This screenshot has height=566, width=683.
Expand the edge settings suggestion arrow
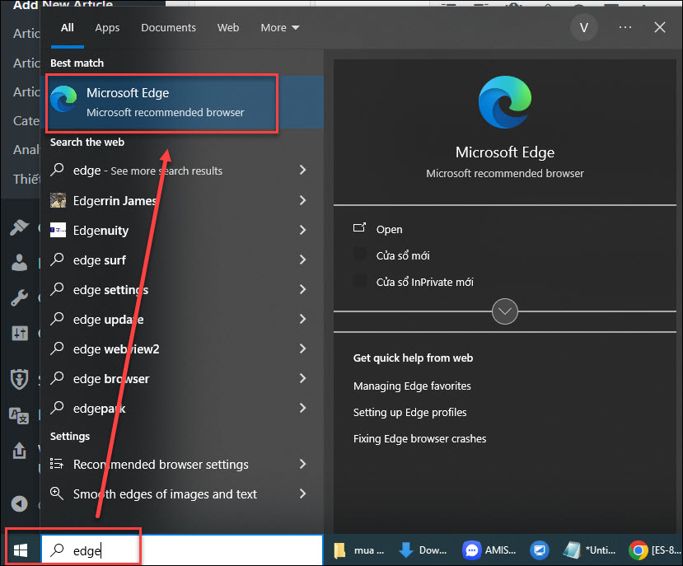302,289
